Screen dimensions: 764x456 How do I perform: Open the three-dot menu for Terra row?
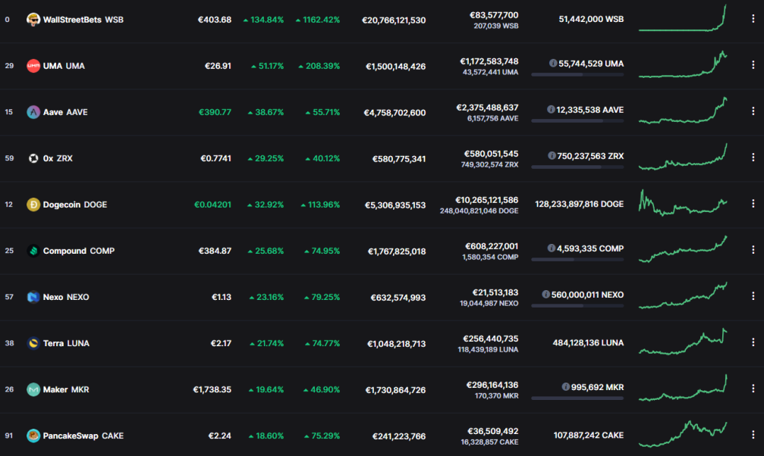[x=753, y=342]
